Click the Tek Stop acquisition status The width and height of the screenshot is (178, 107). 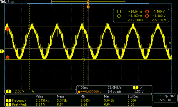pos(7,2)
